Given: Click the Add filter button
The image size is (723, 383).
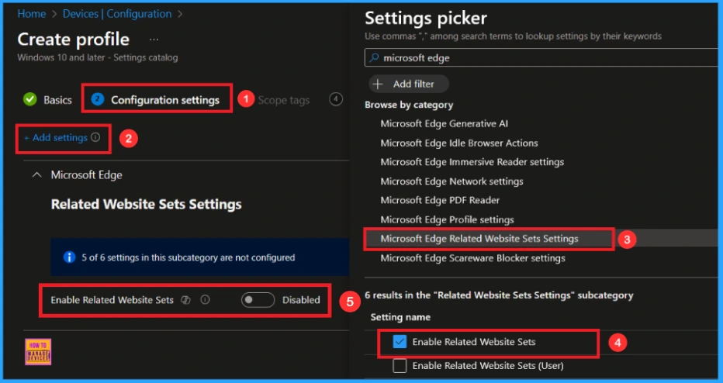Looking at the screenshot, I should (409, 84).
